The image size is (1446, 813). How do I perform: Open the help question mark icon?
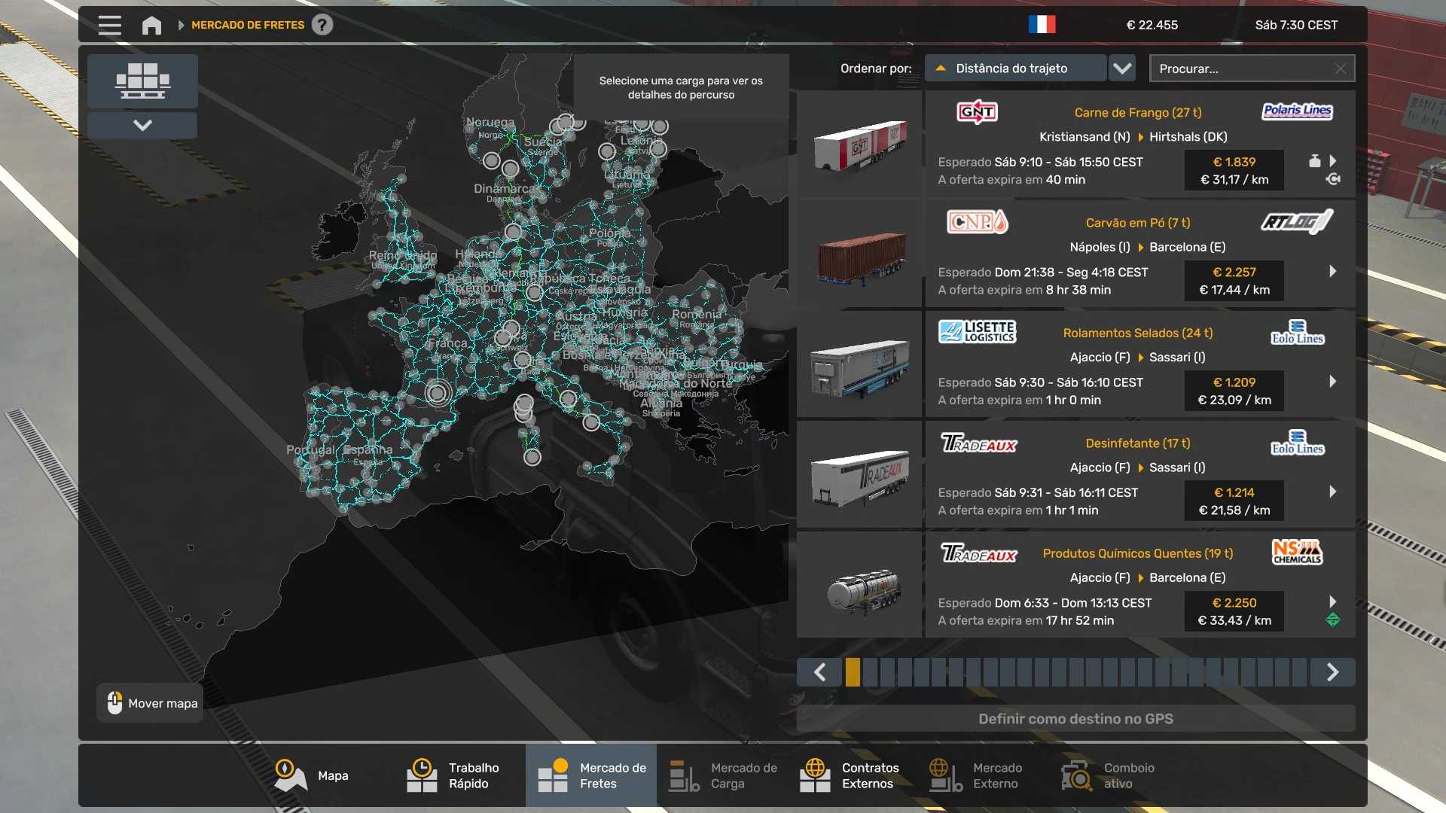pyautogui.click(x=322, y=25)
